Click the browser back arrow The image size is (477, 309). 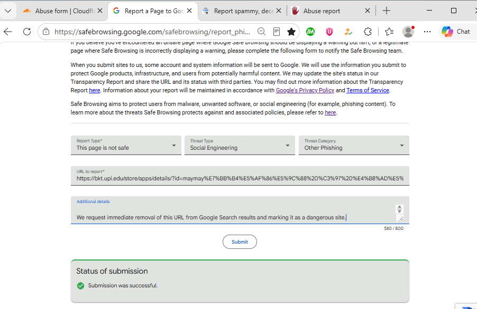8,32
